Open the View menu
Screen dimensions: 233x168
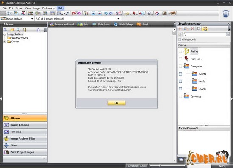click(x=28, y=8)
